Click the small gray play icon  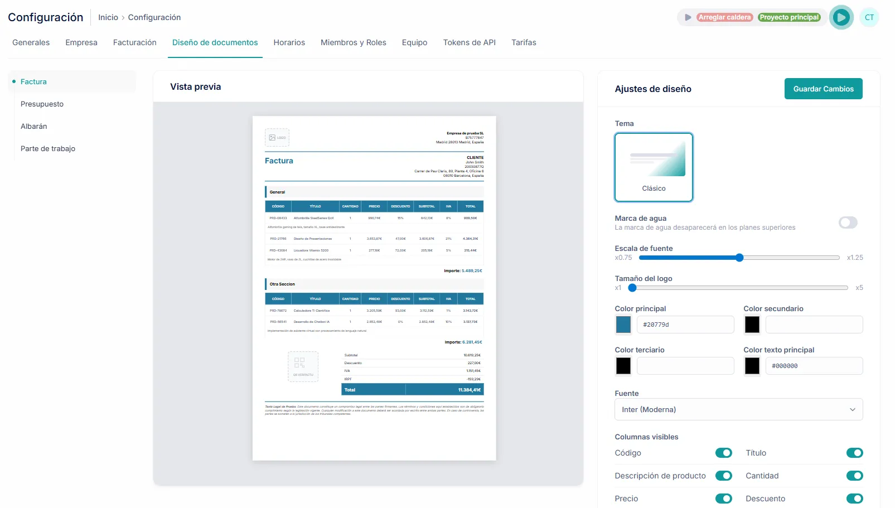pyautogui.click(x=688, y=17)
